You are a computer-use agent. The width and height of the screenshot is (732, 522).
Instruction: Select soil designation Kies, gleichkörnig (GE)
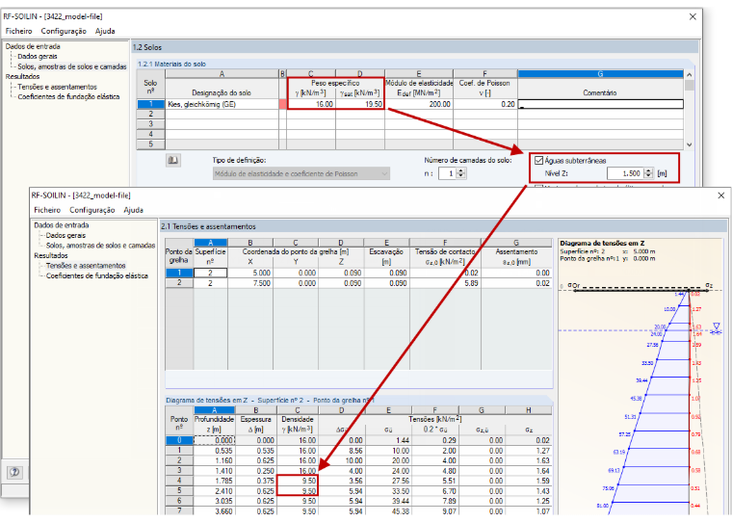[222, 104]
